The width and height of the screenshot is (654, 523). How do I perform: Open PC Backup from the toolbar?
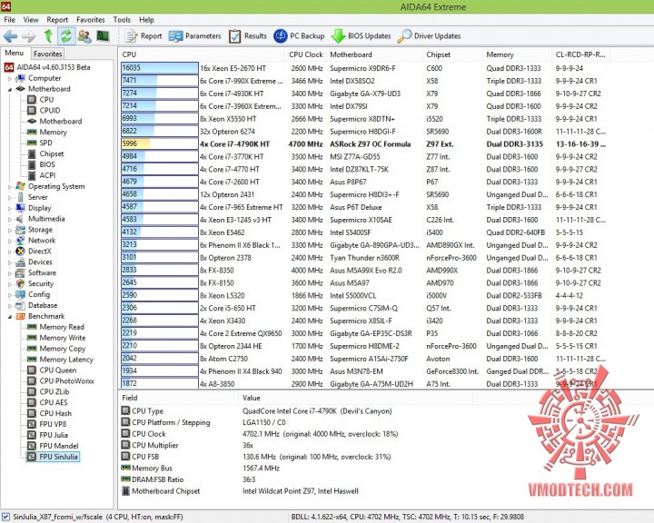tap(299, 36)
